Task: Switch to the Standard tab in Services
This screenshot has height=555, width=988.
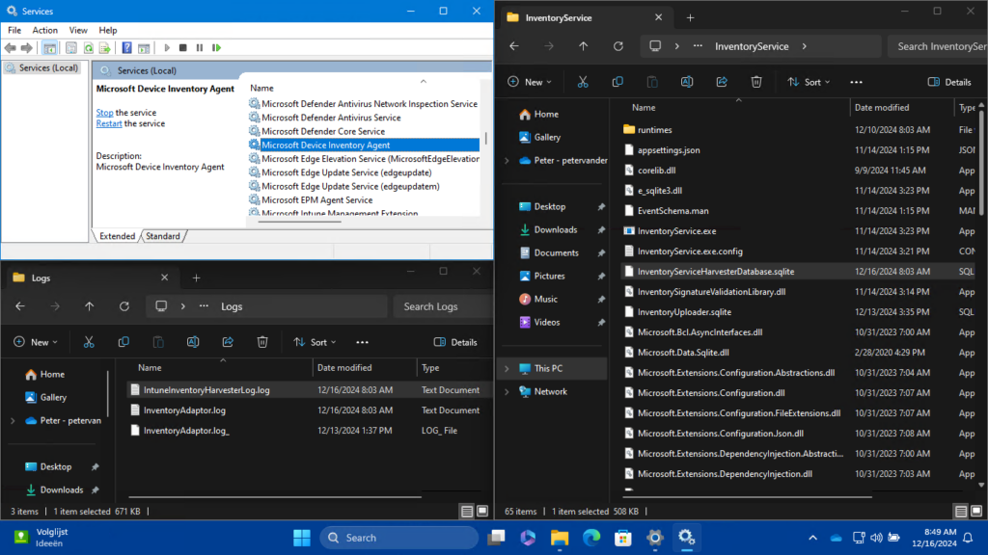Action: (162, 236)
